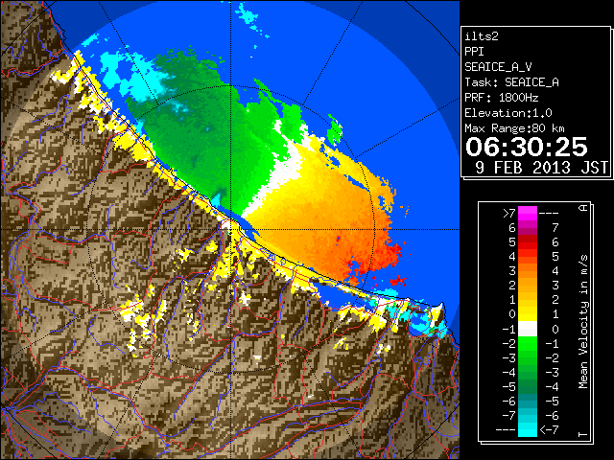
Task: Click the 'Max Range:80 km' text
Action: coord(514,128)
